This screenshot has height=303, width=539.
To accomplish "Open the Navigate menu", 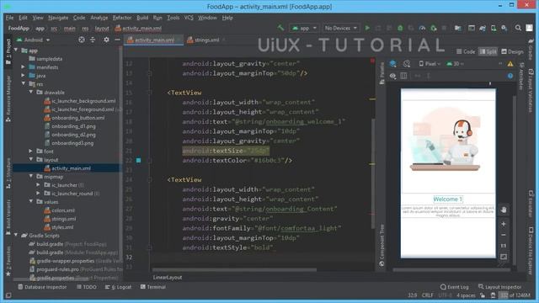I will [x=58, y=18].
